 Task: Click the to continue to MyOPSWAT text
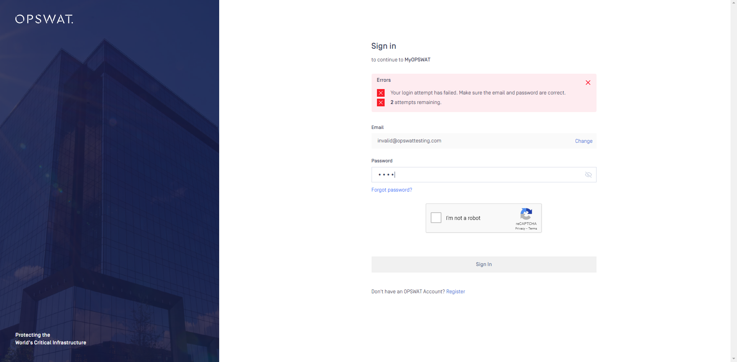coord(401,60)
